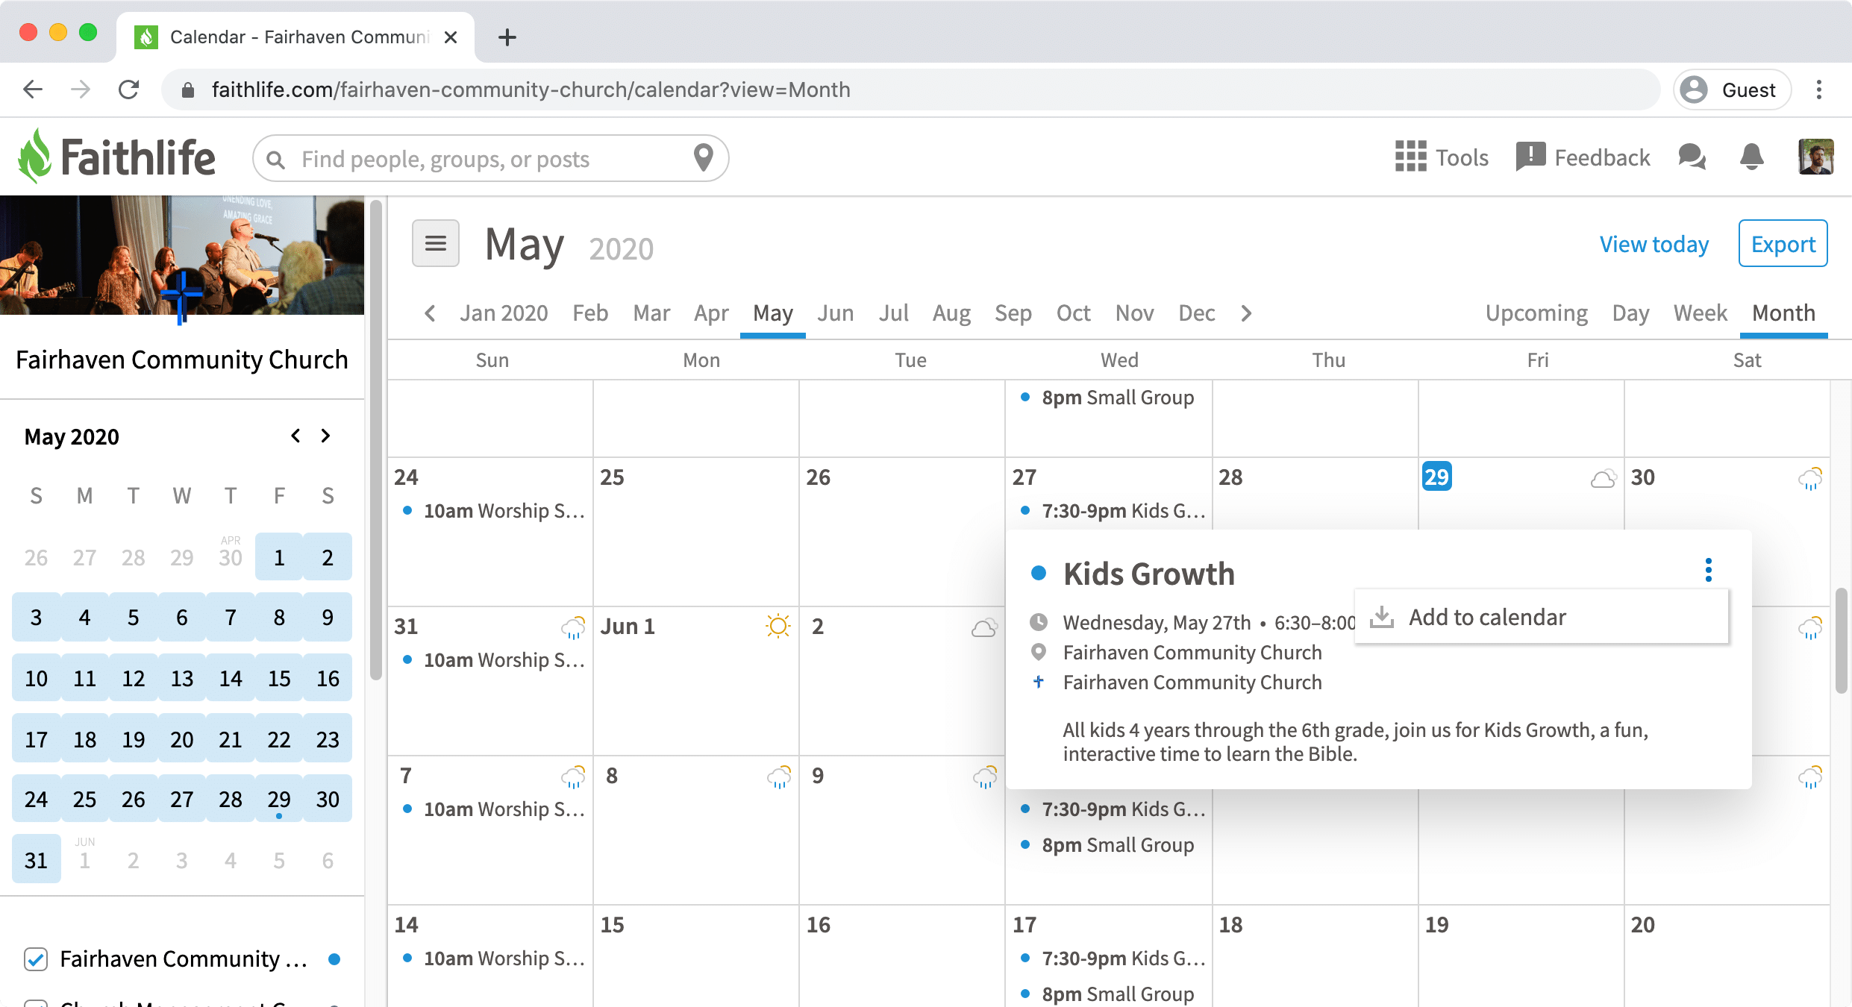Click Fairhaven Community Church location in popup

tap(1192, 652)
